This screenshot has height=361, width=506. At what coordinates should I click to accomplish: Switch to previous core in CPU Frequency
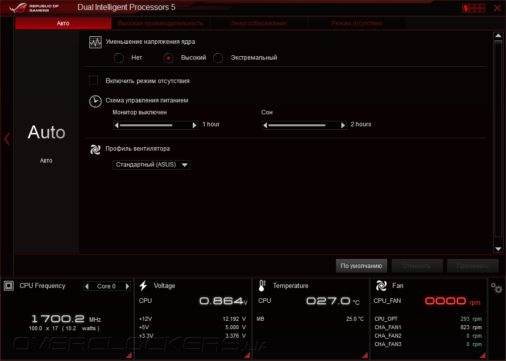point(86,286)
